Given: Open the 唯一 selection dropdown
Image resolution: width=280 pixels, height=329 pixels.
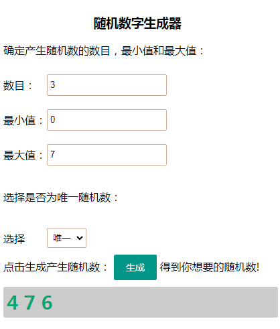Looking at the screenshot, I should click(x=66, y=238).
